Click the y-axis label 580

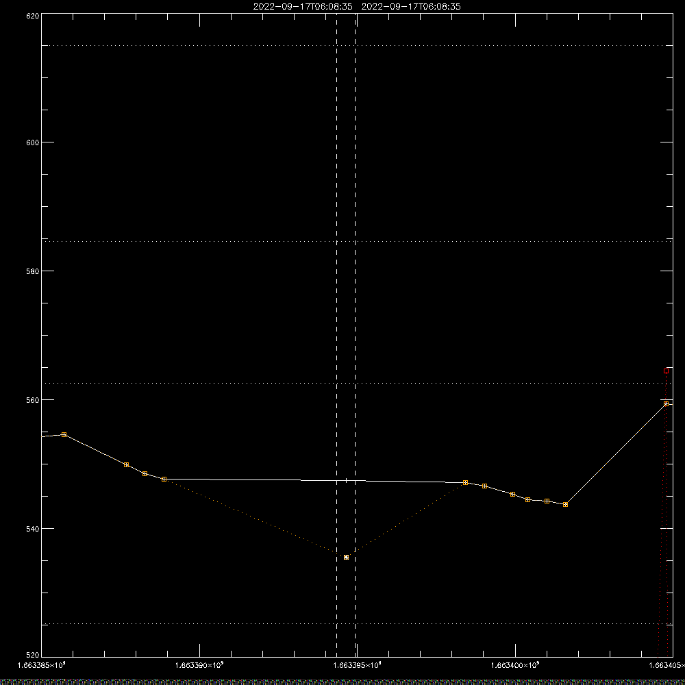pyautogui.click(x=34, y=271)
